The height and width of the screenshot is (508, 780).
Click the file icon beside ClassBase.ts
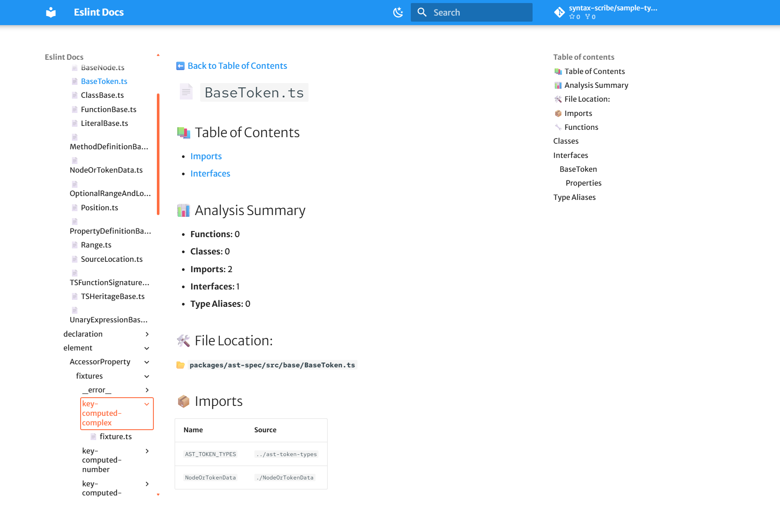point(75,95)
